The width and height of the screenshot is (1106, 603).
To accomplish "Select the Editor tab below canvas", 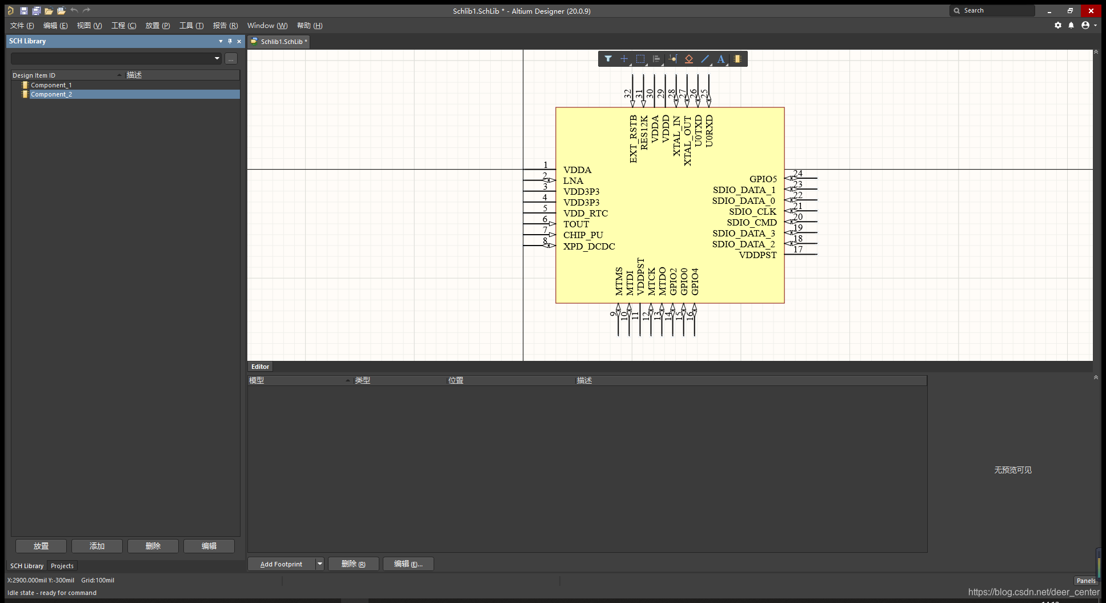I will tap(260, 367).
